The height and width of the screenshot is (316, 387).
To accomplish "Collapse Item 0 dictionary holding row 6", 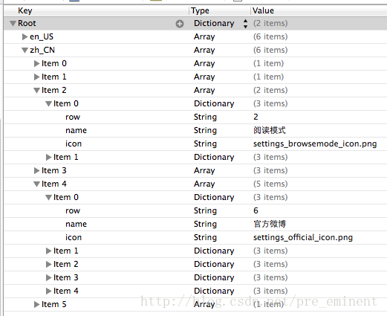I will click(x=48, y=198).
